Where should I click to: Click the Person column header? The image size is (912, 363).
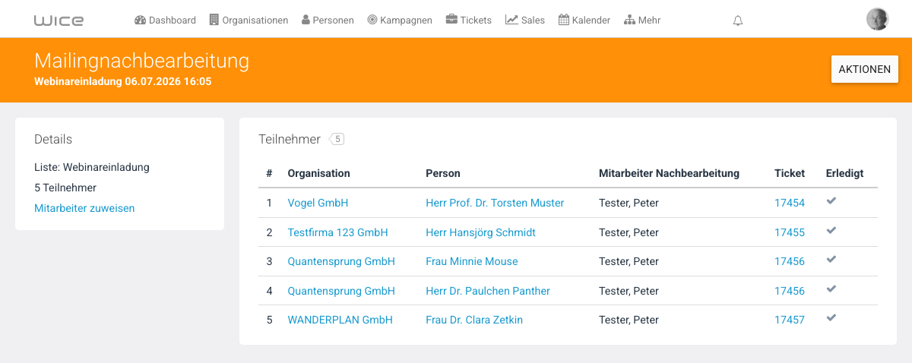pos(443,173)
